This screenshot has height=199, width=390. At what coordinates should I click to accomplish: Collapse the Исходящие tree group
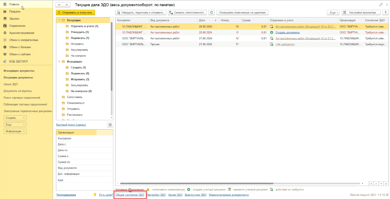(x=60, y=62)
